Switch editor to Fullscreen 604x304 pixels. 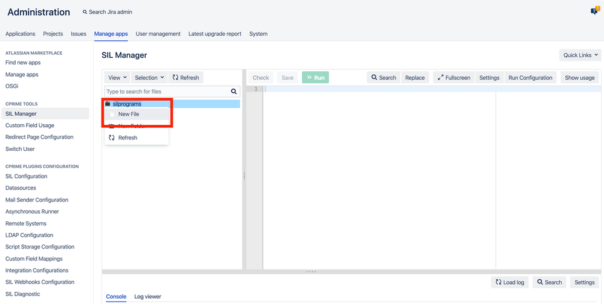click(x=454, y=78)
